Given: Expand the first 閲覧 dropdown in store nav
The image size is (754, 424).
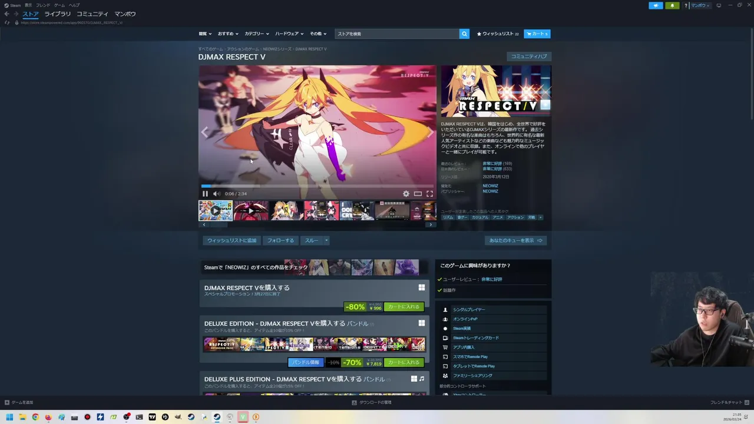Looking at the screenshot, I should pos(205,34).
